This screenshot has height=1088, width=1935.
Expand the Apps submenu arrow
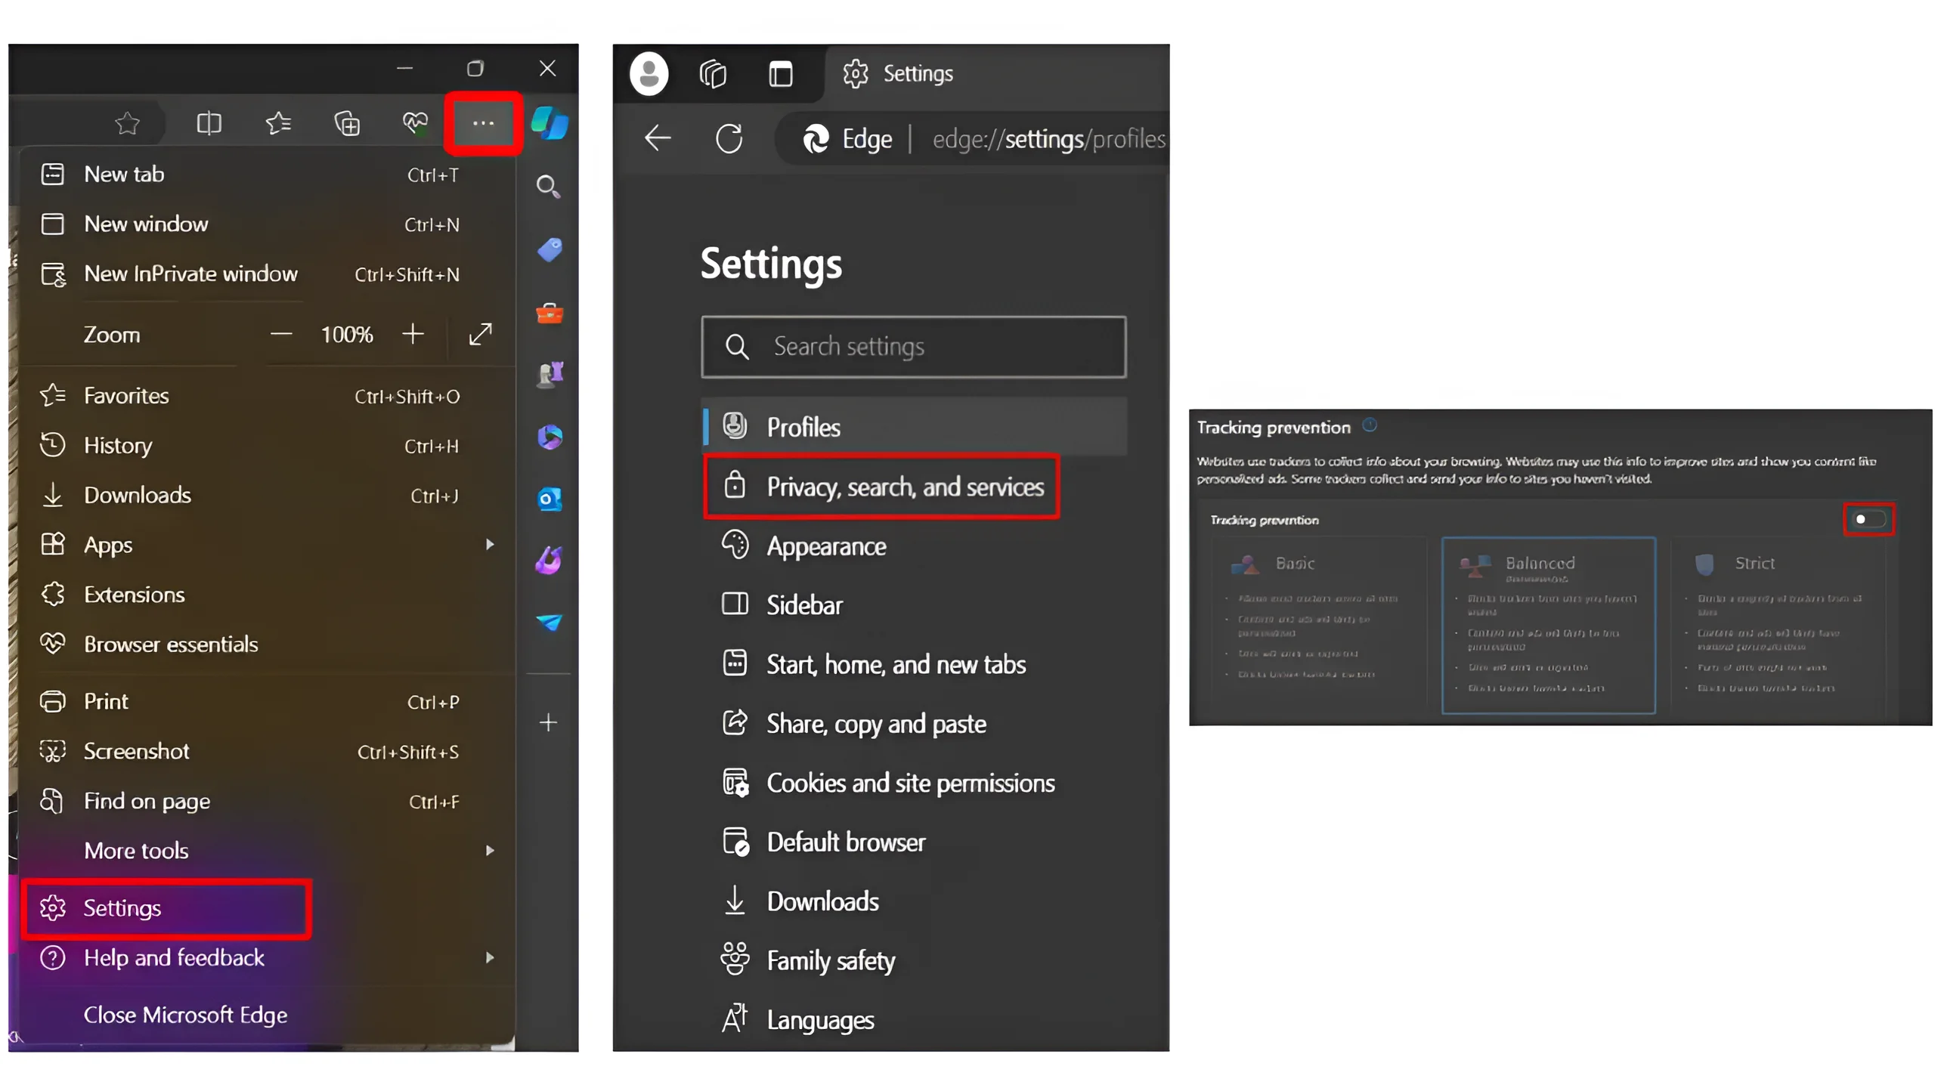pos(489,544)
